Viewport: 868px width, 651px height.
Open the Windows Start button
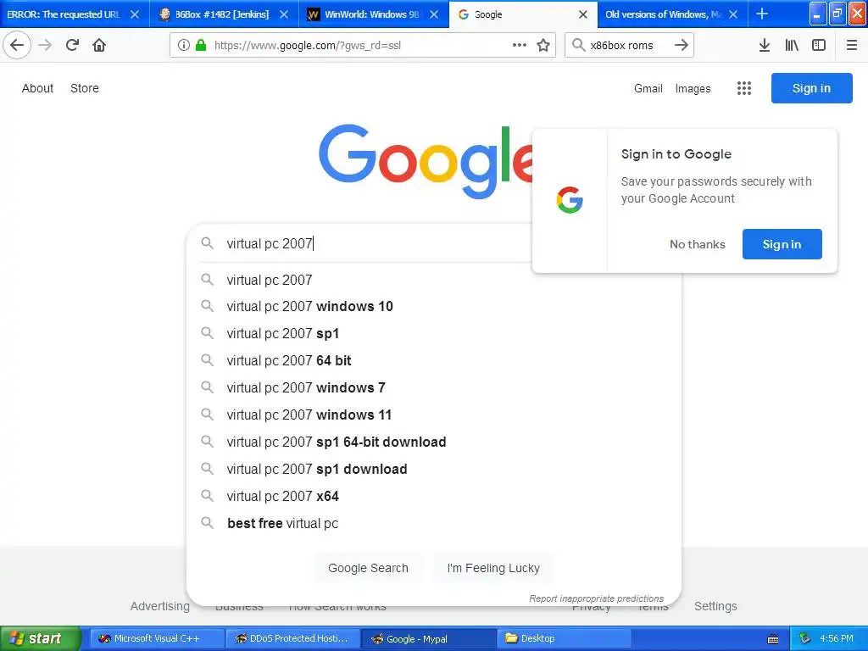tap(40, 638)
